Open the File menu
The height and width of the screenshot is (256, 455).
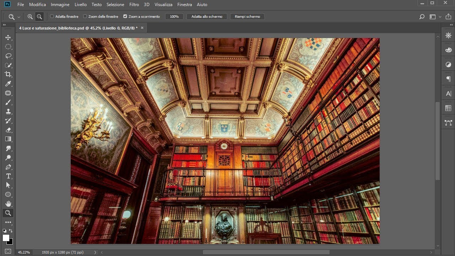coord(21,5)
